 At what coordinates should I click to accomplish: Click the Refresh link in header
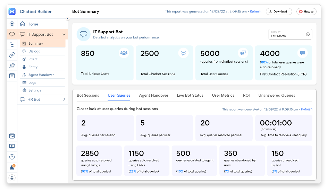tap(255, 11)
